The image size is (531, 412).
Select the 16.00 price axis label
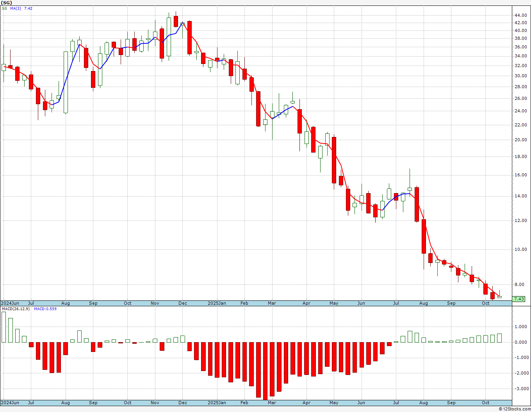point(520,175)
